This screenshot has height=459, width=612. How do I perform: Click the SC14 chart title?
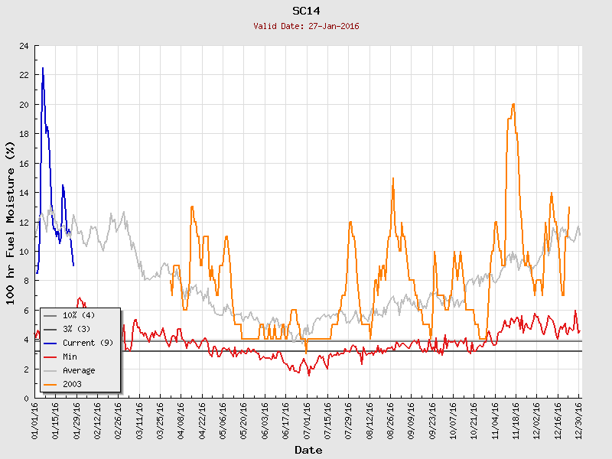point(306,11)
